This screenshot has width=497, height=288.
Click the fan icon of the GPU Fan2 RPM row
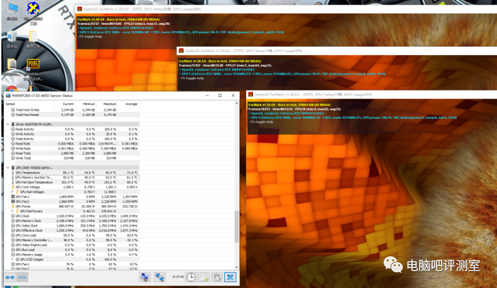pos(13,202)
